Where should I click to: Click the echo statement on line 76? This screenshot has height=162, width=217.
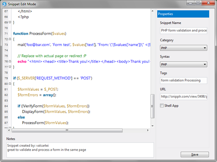click(x=84, y=62)
